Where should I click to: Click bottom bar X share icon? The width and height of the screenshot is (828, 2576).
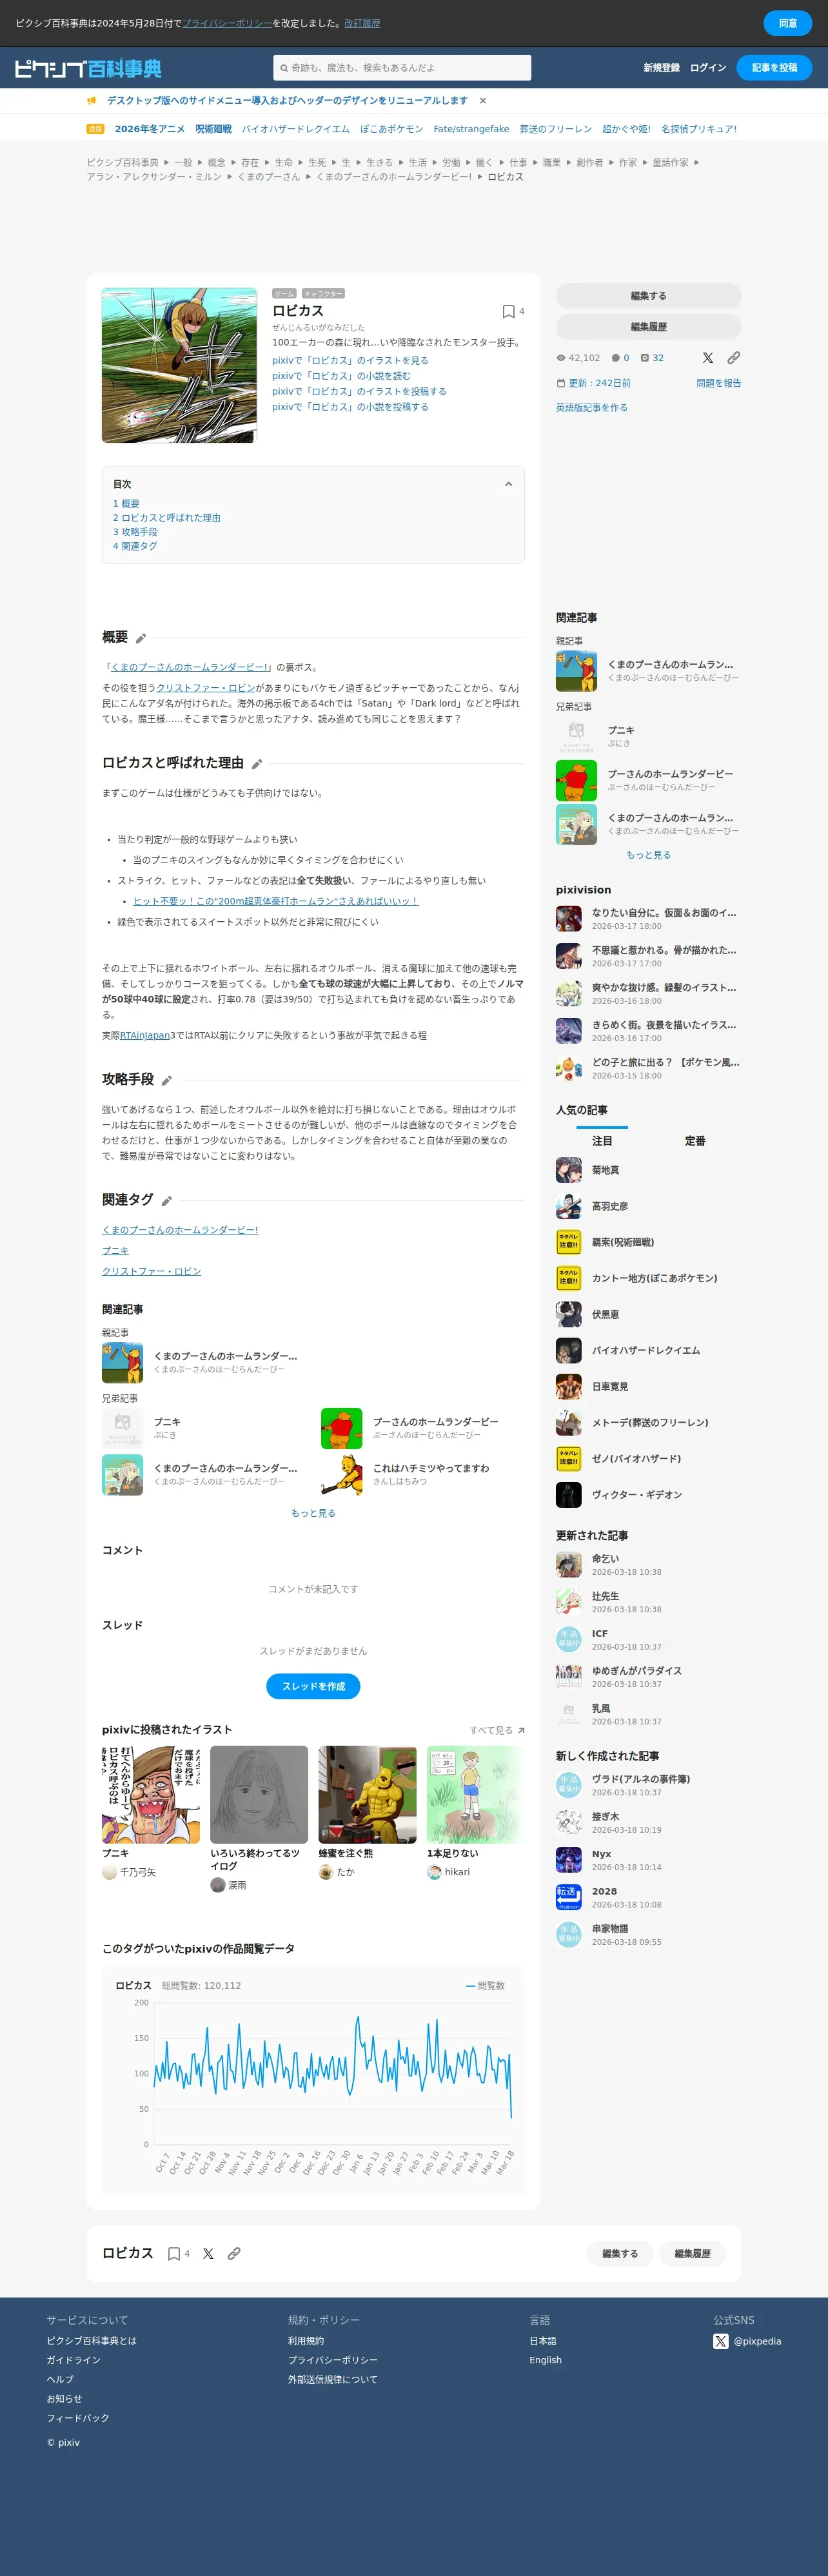208,2253
